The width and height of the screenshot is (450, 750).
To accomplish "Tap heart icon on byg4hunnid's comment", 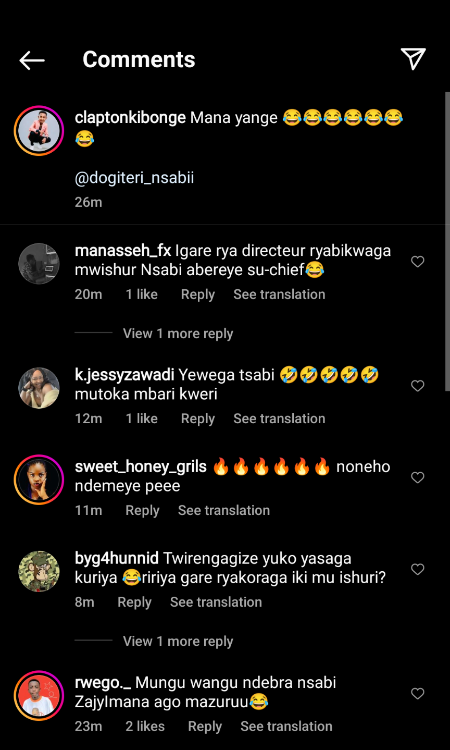I will [x=418, y=569].
